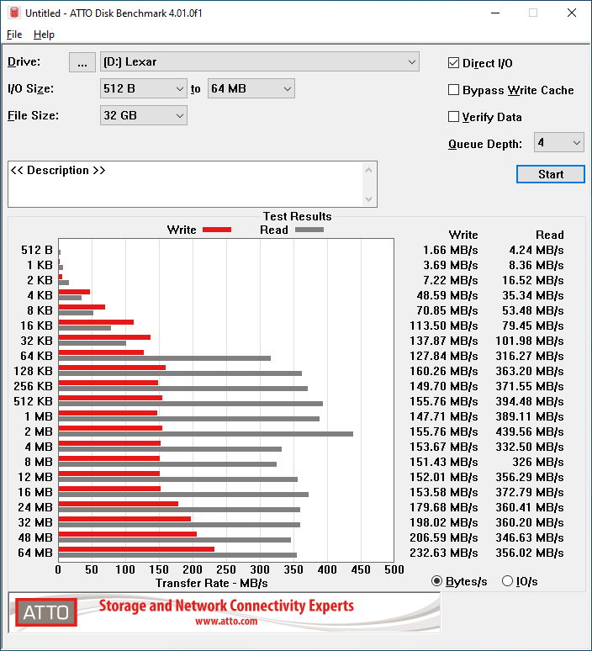Open the Queue Depth dropdown

(559, 142)
